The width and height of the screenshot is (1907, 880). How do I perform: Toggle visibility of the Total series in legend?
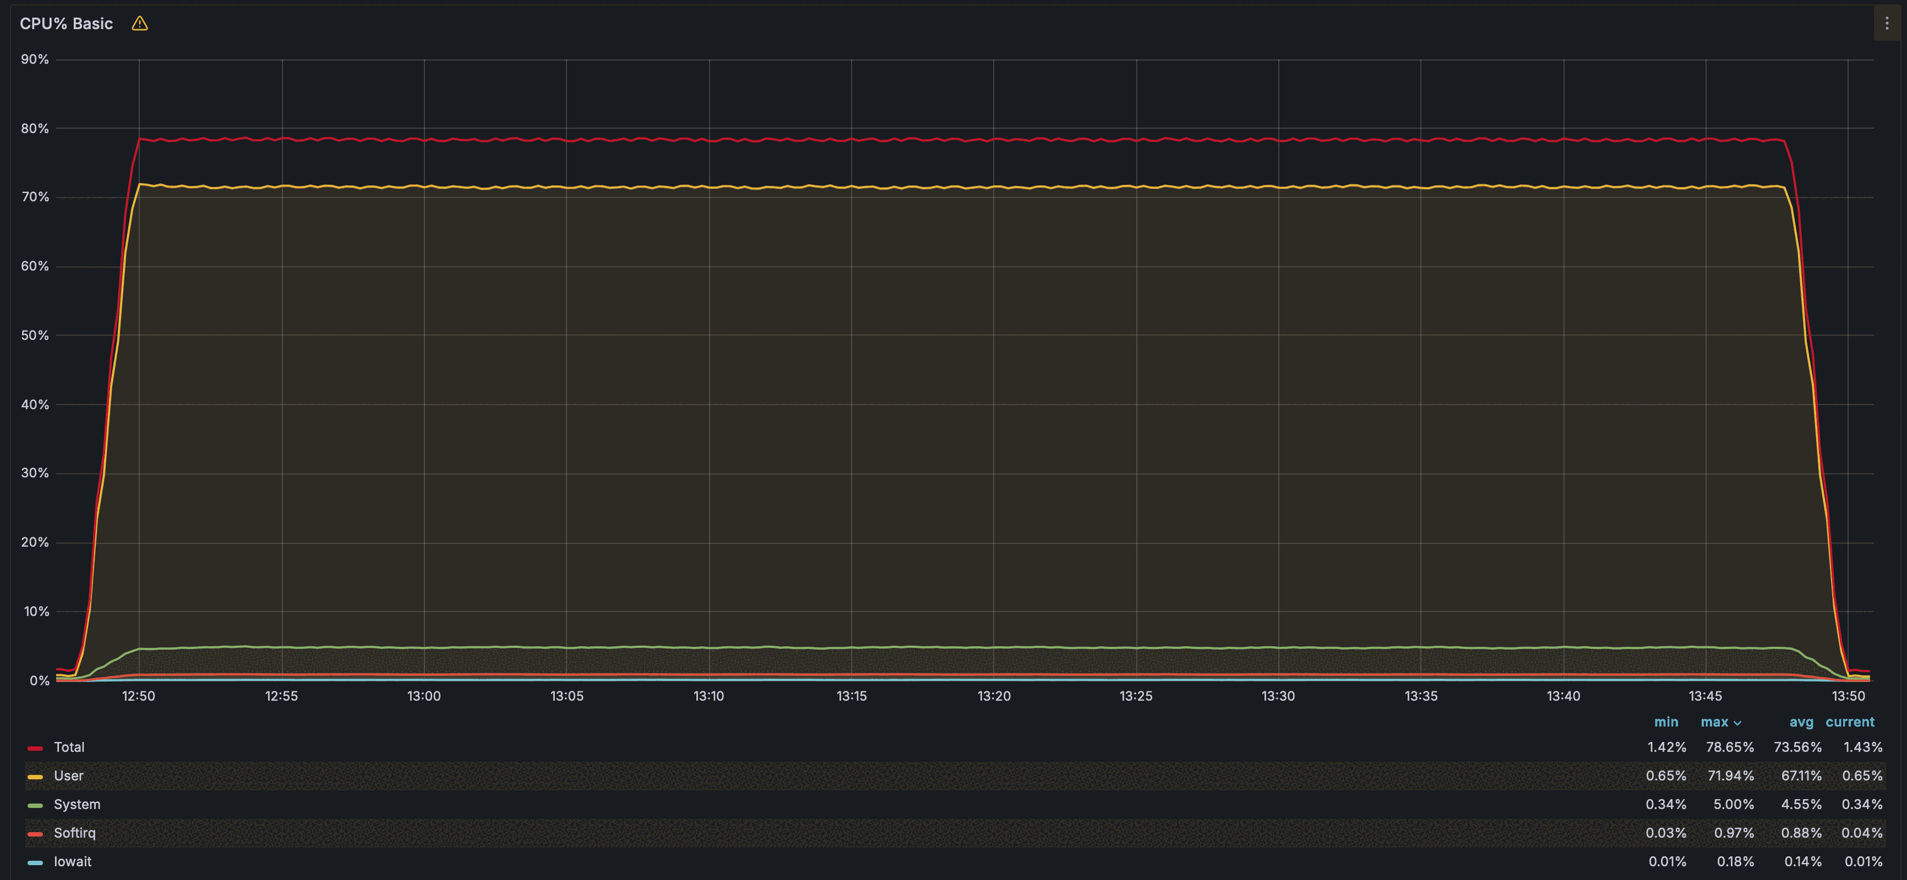(x=69, y=747)
